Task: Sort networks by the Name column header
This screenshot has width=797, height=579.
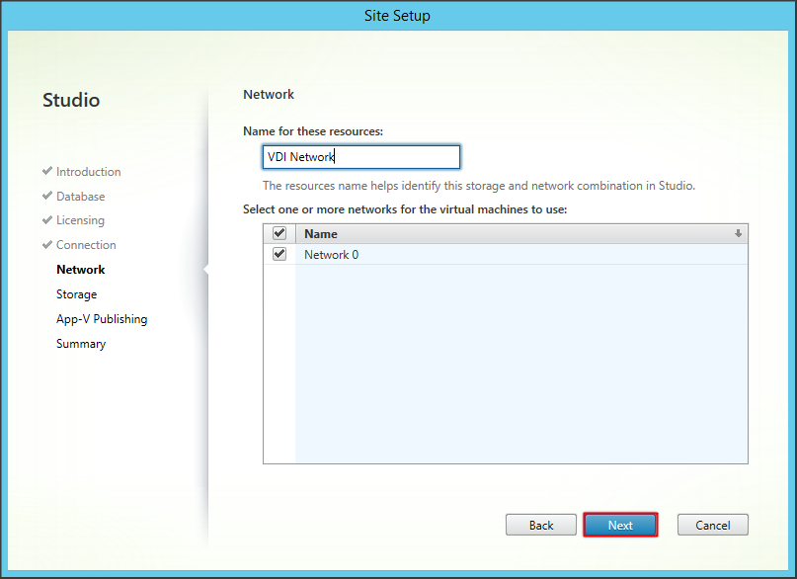Action: [x=321, y=234]
